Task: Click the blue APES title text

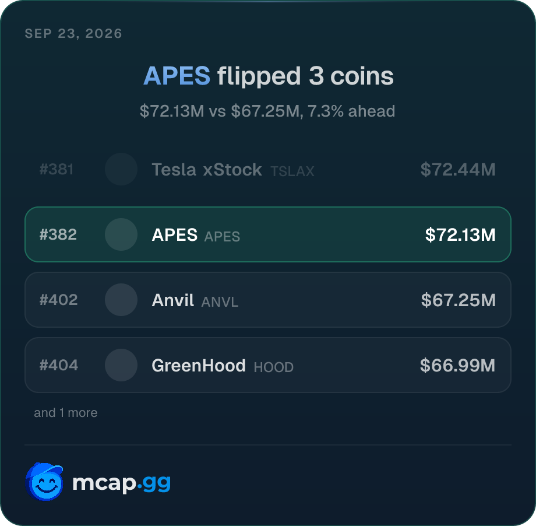Action: [177, 76]
